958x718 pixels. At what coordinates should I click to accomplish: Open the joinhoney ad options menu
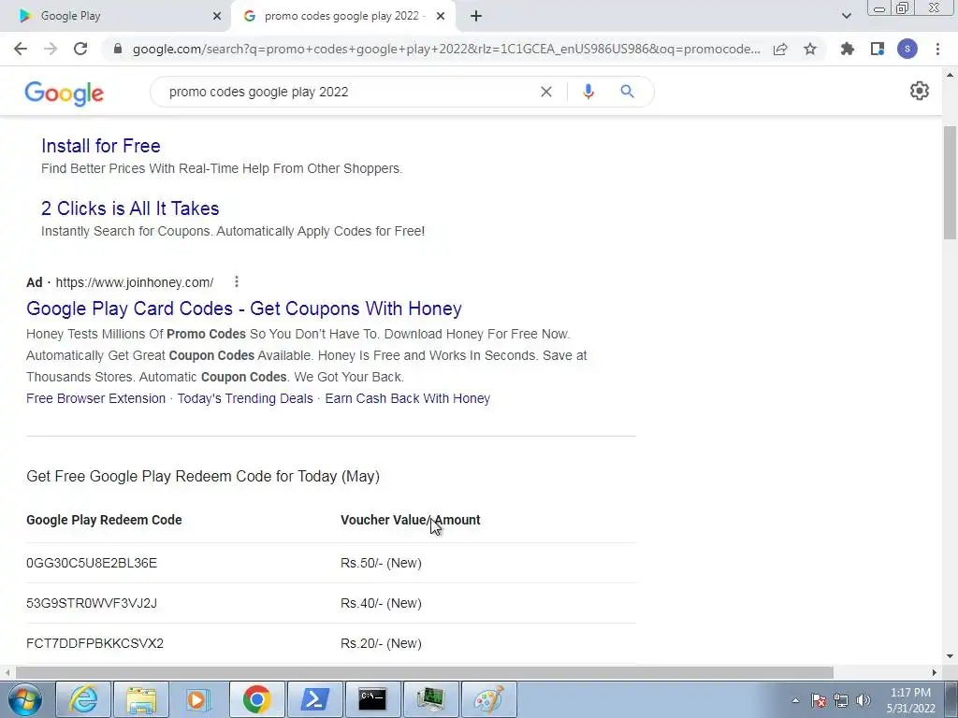(x=237, y=281)
